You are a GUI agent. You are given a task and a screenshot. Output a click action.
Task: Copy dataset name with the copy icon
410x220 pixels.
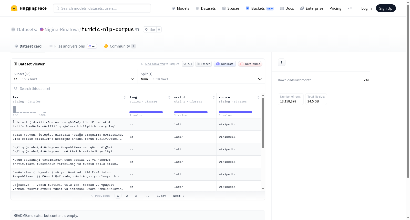[x=137, y=29]
